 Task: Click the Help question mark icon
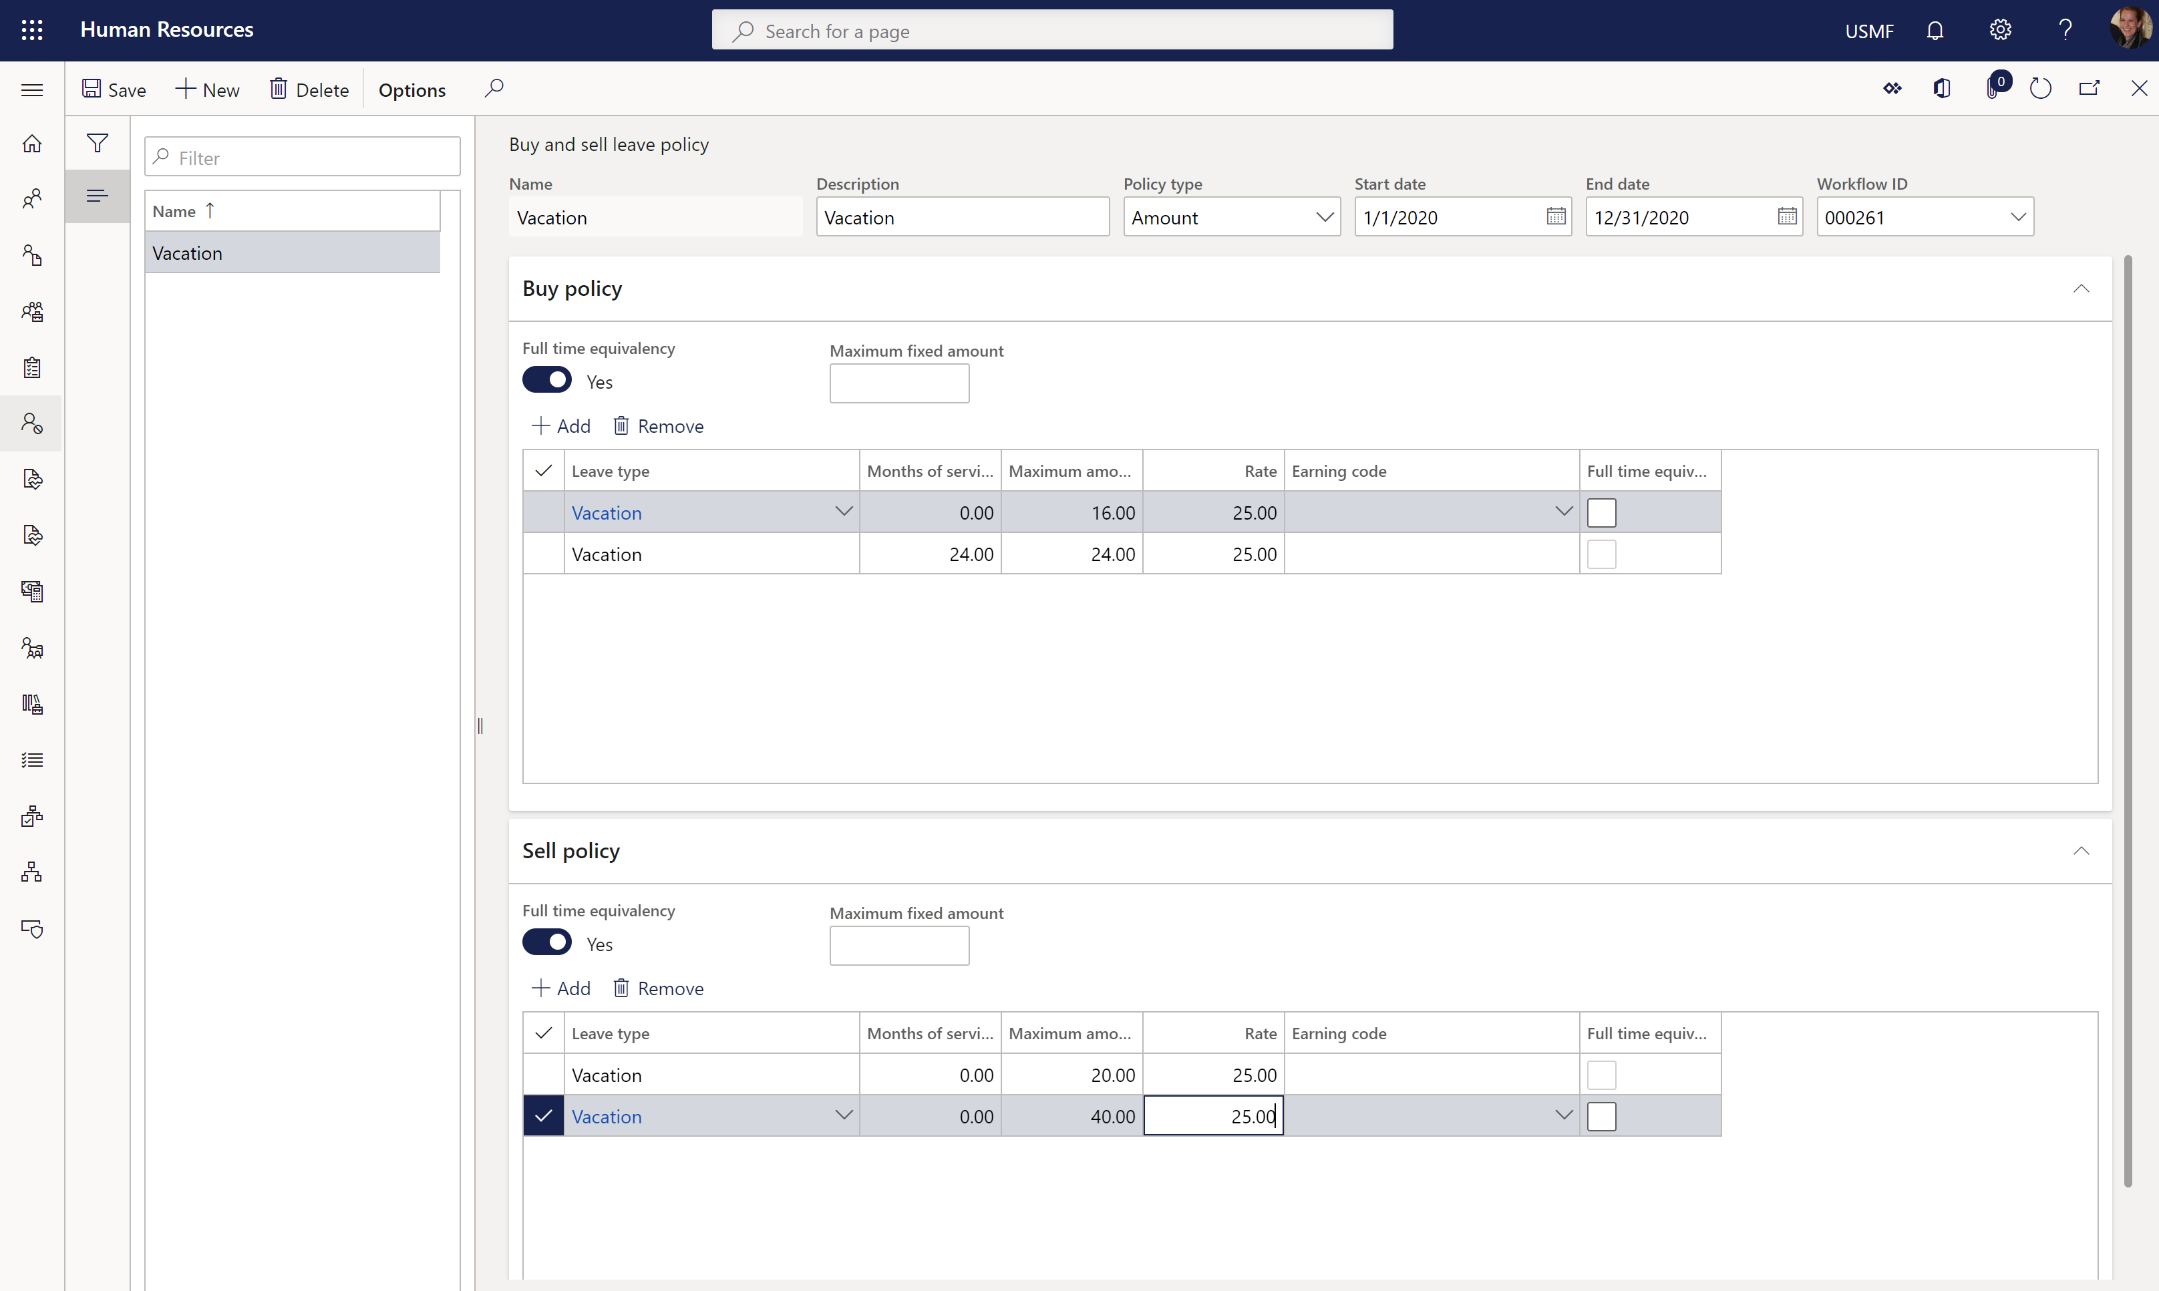[2067, 31]
